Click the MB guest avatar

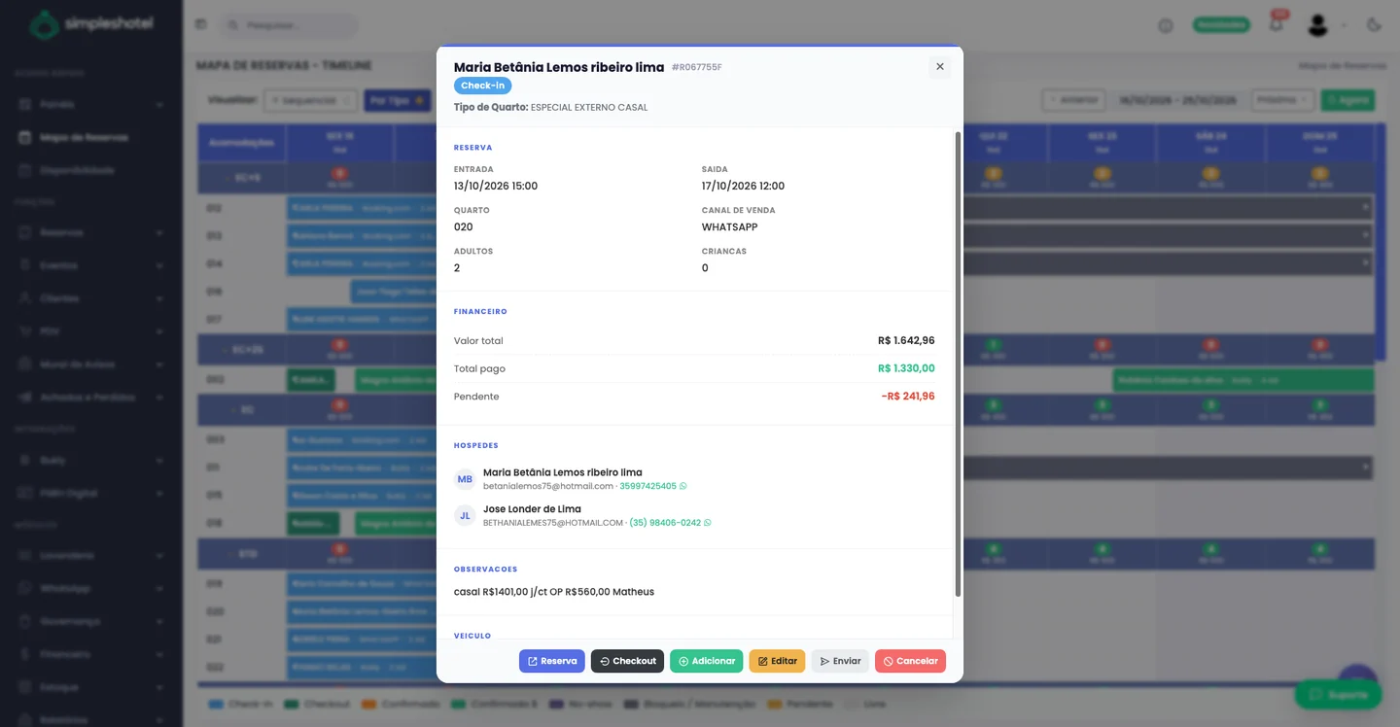tap(465, 479)
